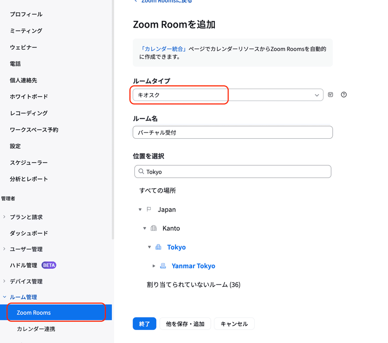Click the building icon next to Kanto
This screenshot has width=388, height=343.
154,228
